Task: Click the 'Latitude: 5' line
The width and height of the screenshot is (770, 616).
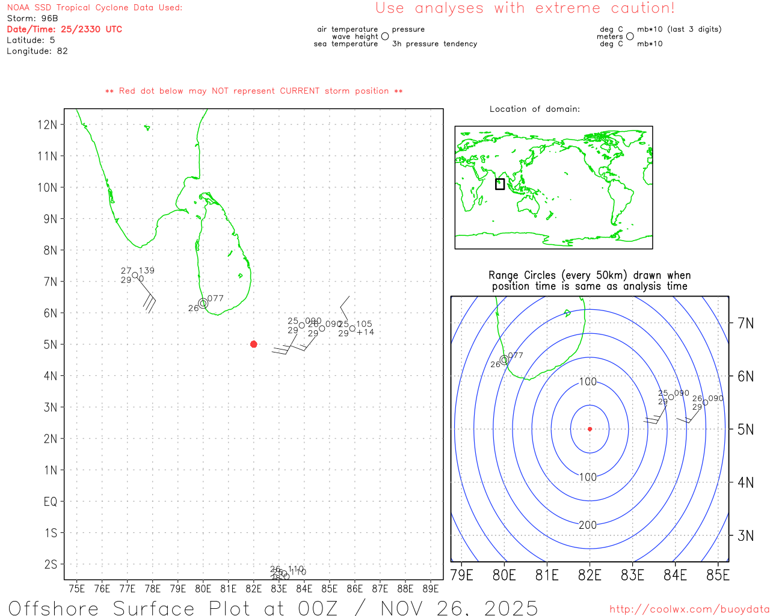Action: (x=31, y=40)
